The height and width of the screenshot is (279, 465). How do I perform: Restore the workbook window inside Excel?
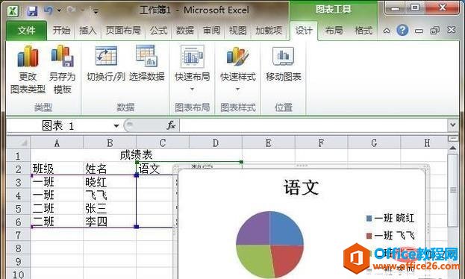[x=434, y=31]
